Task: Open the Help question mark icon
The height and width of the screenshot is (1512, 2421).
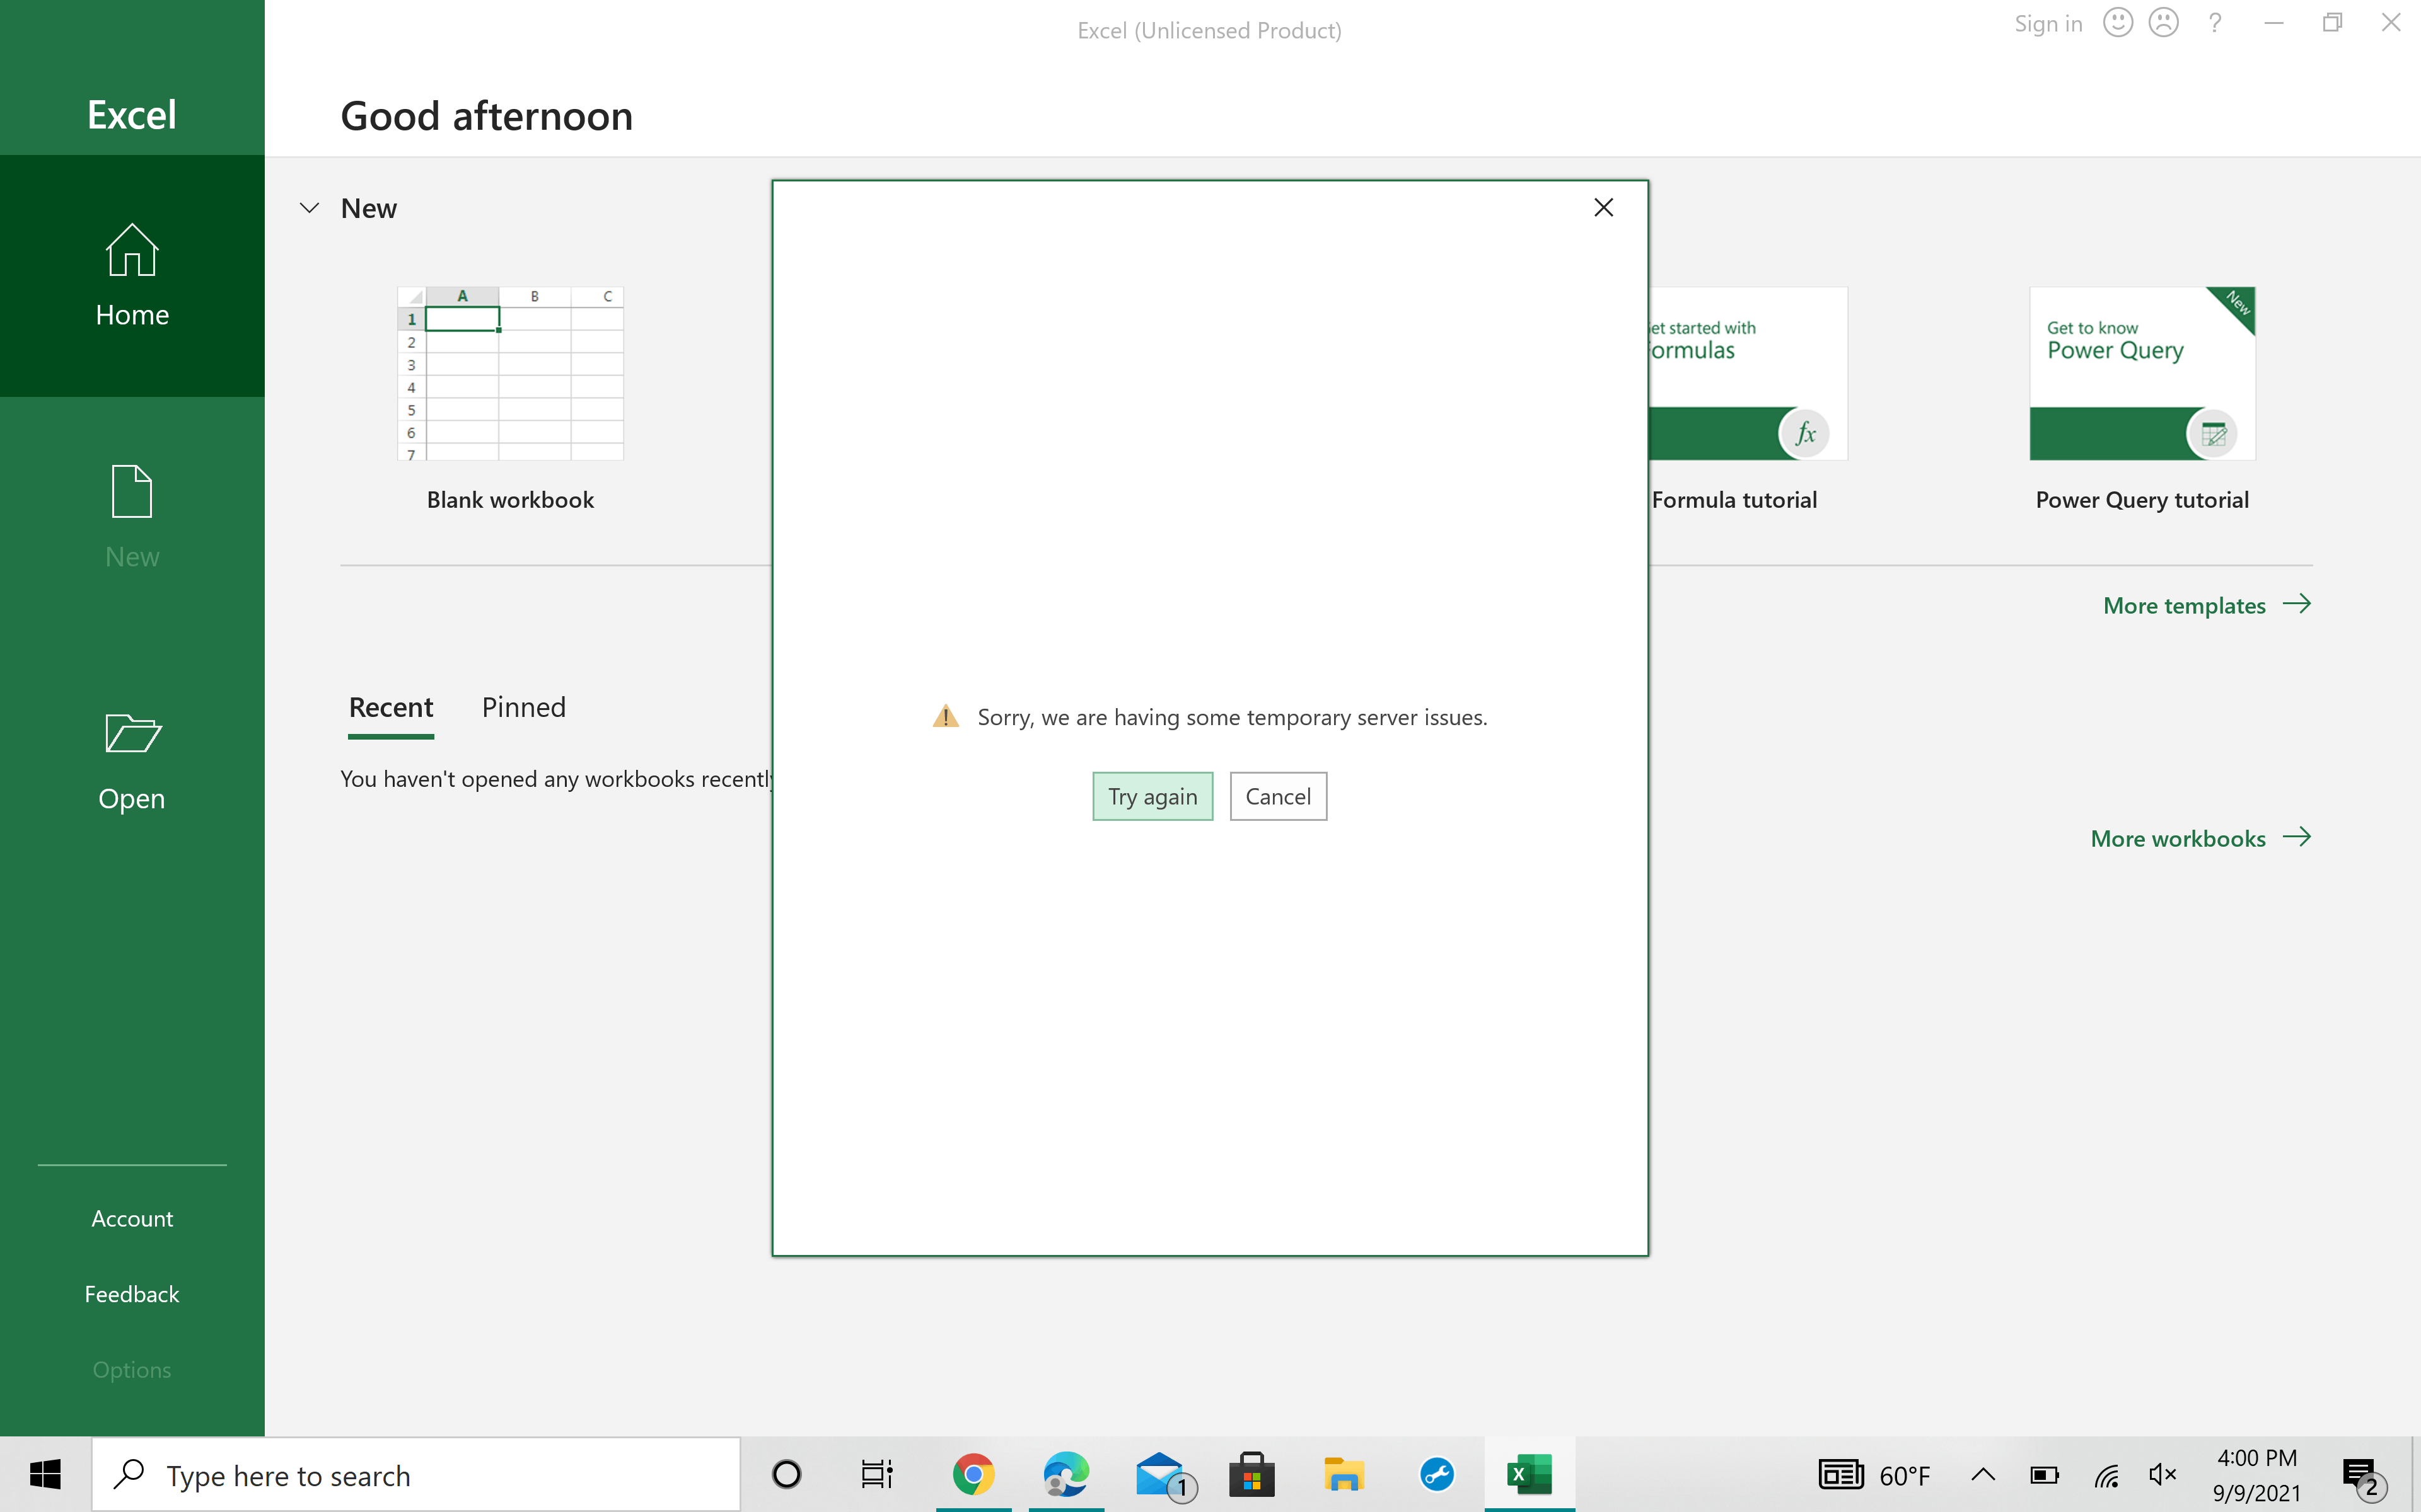Action: [2215, 23]
